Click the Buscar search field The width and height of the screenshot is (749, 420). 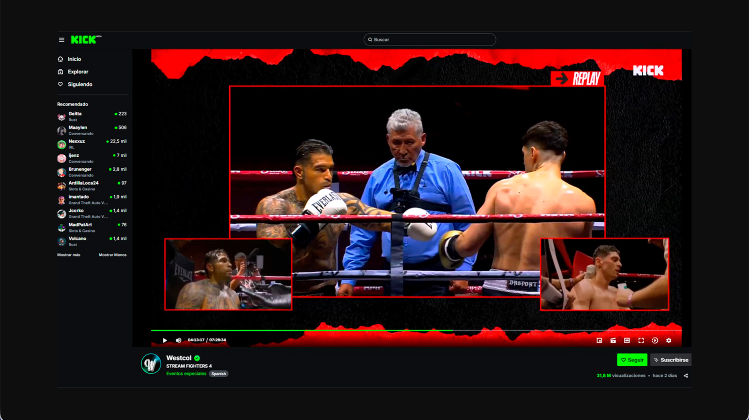pyautogui.click(x=430, y=40)
